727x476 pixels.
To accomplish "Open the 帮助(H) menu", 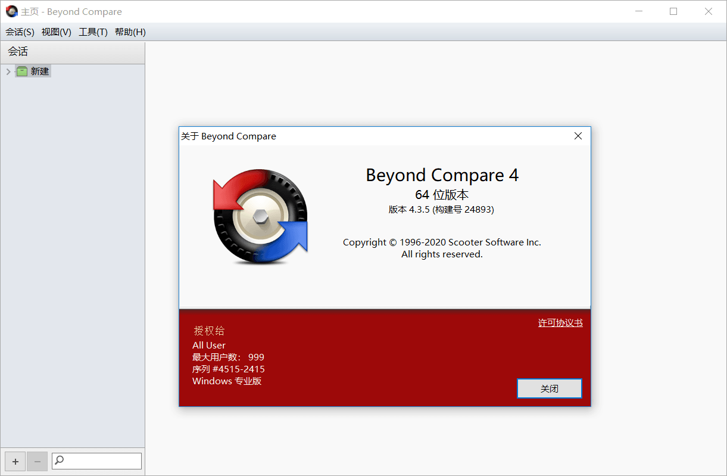I will (x=130, y=32).
